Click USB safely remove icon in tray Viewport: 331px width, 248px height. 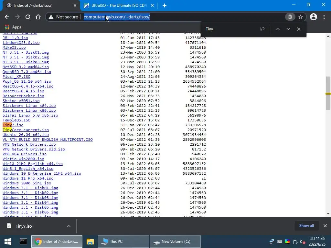295,242
